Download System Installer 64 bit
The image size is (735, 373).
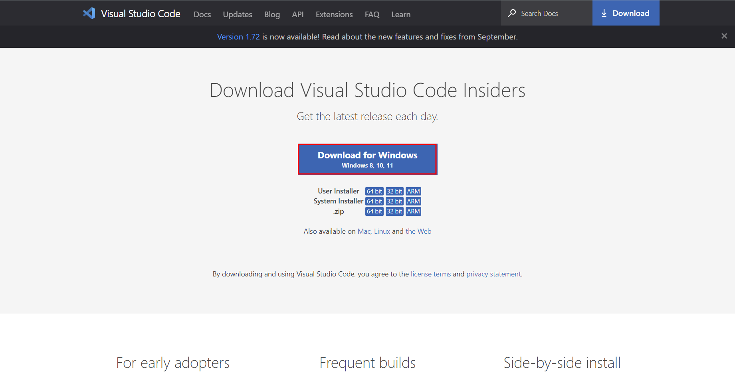pyautogui.click(x=374, y=201)
